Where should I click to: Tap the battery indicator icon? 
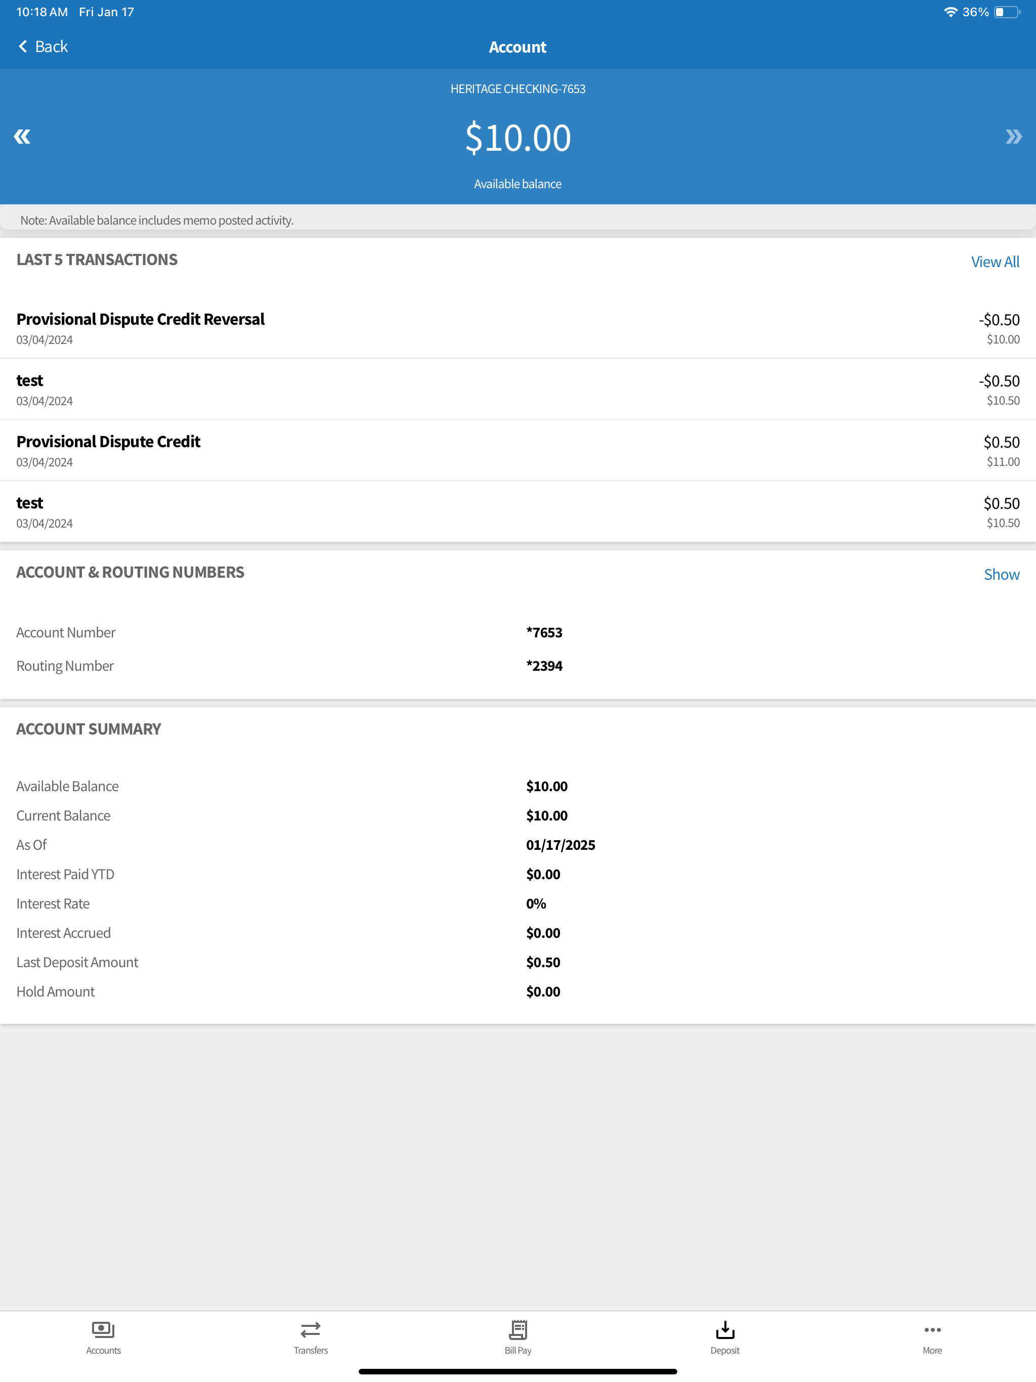point(1007,12)
